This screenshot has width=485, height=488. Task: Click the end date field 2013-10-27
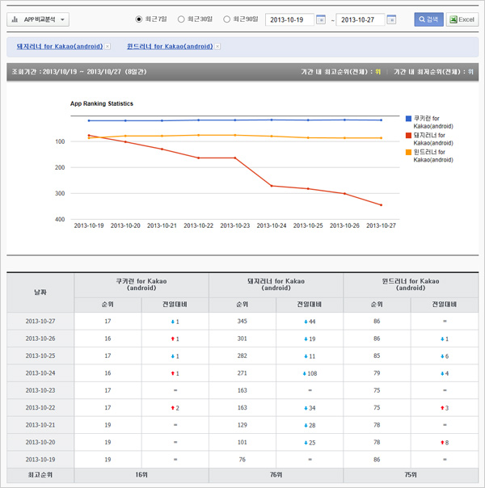(x=361, y=20)
